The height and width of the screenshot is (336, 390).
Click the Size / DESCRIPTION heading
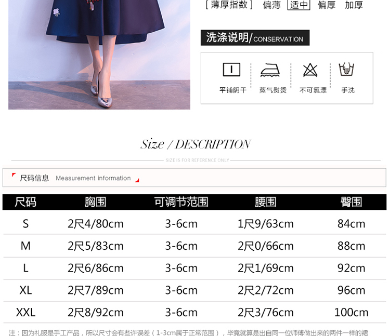(x=196, y=144)
